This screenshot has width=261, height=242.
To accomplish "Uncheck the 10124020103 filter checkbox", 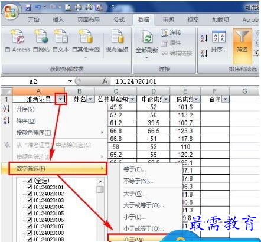I will (29, 200).
